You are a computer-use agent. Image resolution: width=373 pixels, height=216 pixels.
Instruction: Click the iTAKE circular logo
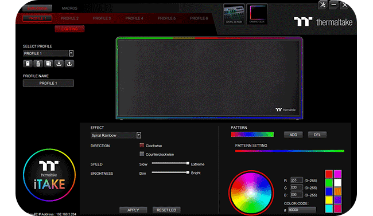tap(49, 175)
